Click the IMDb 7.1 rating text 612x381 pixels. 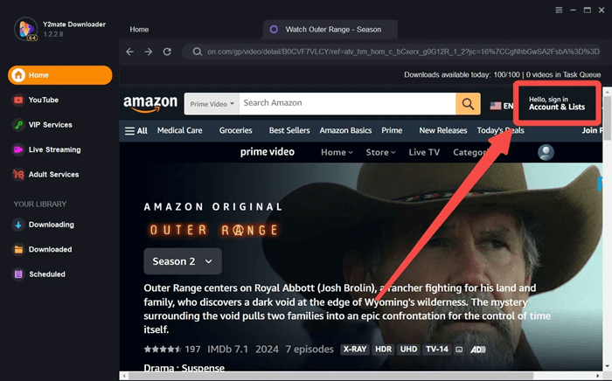pyautogui.click(x=227, y=349)
